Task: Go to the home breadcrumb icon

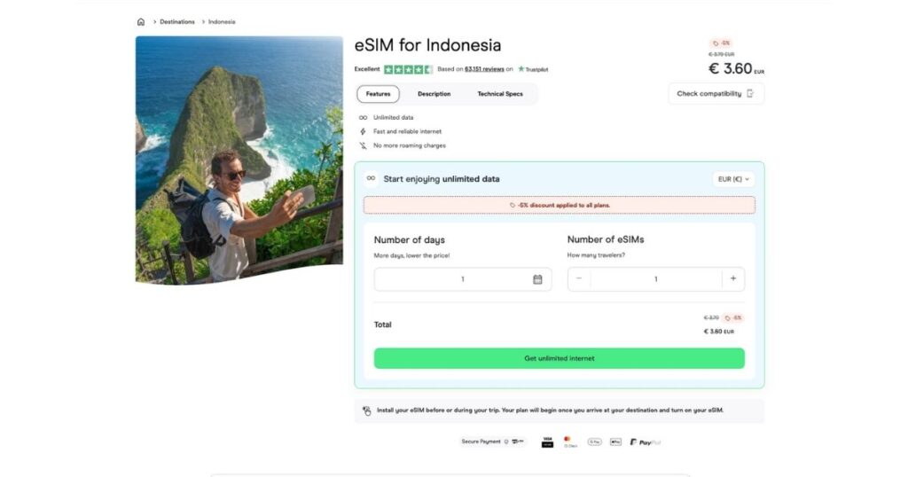Action: pyautogui.click(x=141, y=22)
